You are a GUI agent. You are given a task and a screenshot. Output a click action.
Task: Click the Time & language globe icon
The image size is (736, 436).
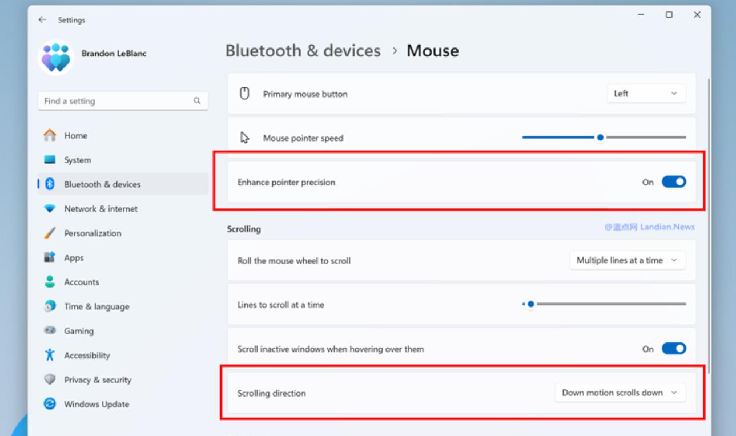pyautogui.click(x=50, y=306)
